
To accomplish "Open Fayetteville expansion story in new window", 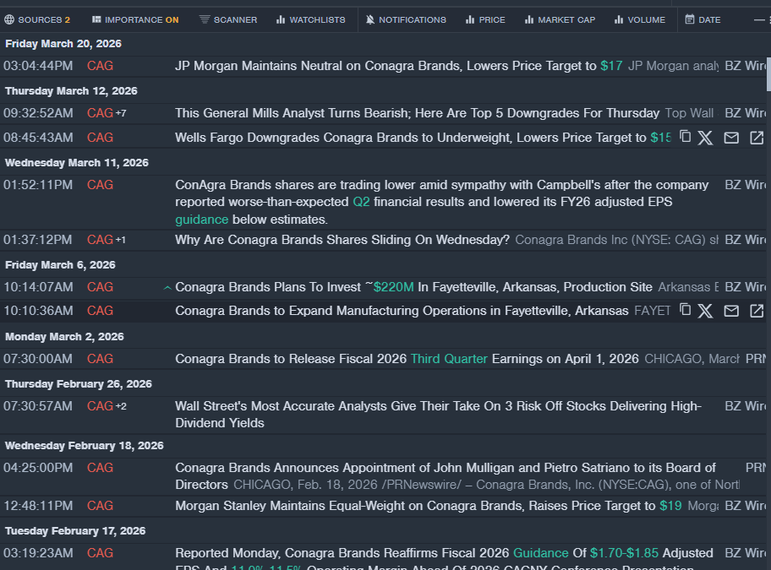I will pos(757,311).
